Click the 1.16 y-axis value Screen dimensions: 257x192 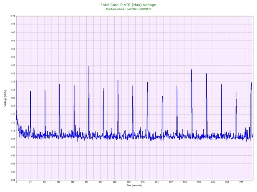(x=13, y=123)
